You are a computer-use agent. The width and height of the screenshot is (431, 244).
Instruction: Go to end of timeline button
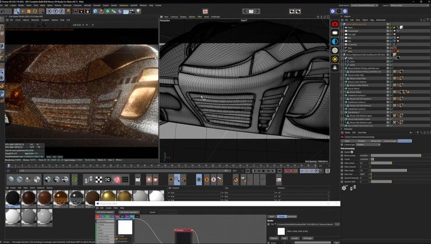280,171
